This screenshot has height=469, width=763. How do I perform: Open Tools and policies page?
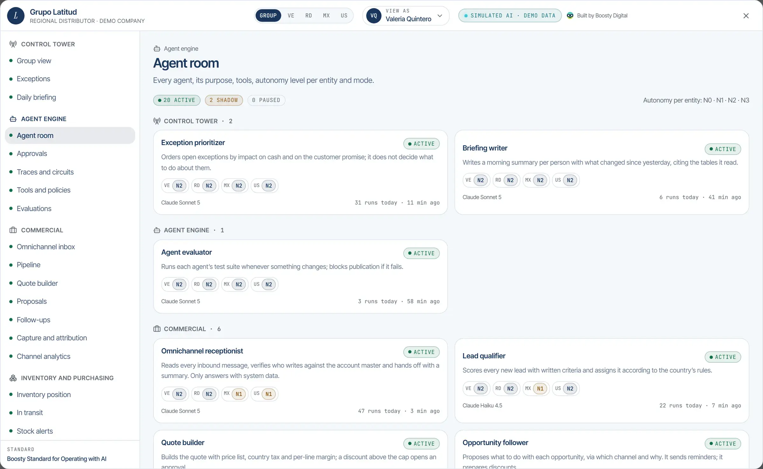click(x=70, y=190)
